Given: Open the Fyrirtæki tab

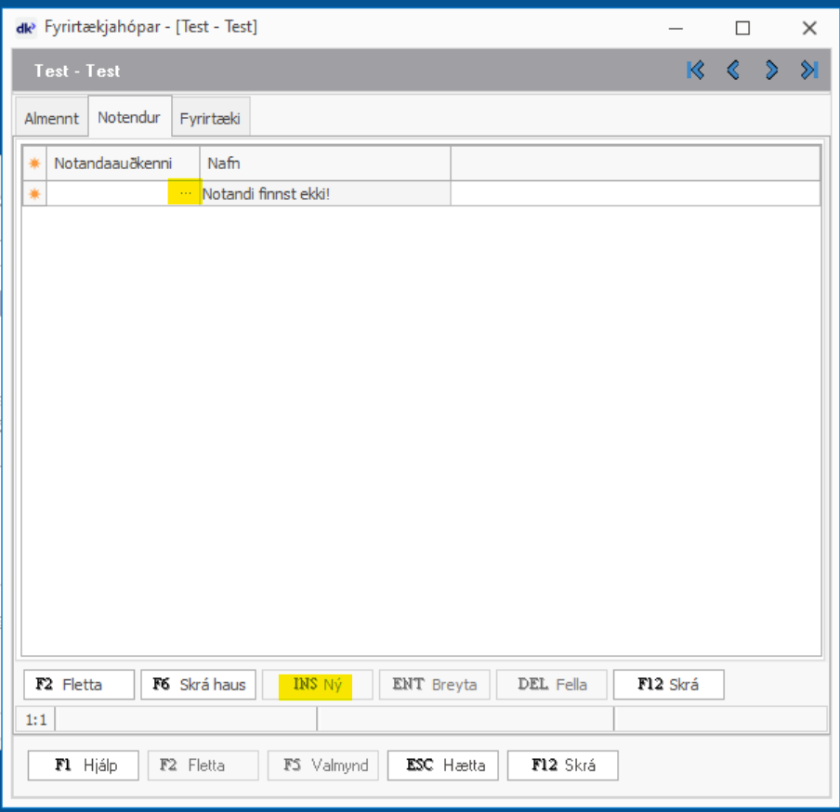Looking at the screenshot, I should [210, 119].
